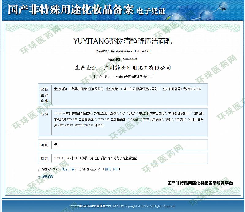Select the 实际生产企业 row label
The width and height of the screenshot is (245, 212).
tap(44, 95)
